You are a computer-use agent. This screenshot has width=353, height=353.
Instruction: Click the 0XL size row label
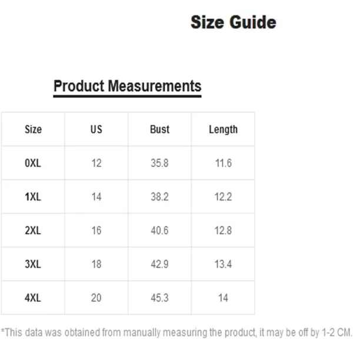click(33, 163)
